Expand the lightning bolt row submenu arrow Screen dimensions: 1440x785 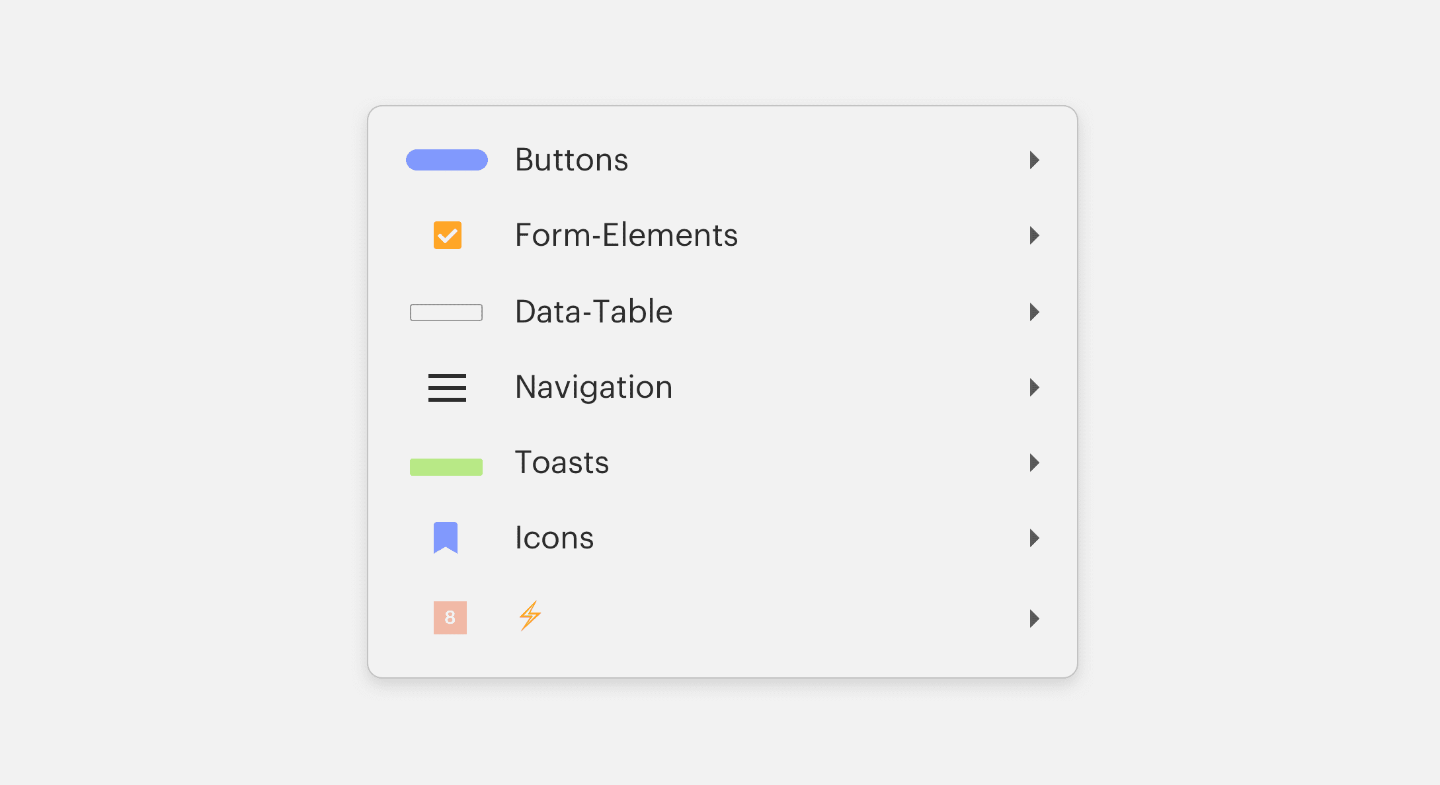1035,618
